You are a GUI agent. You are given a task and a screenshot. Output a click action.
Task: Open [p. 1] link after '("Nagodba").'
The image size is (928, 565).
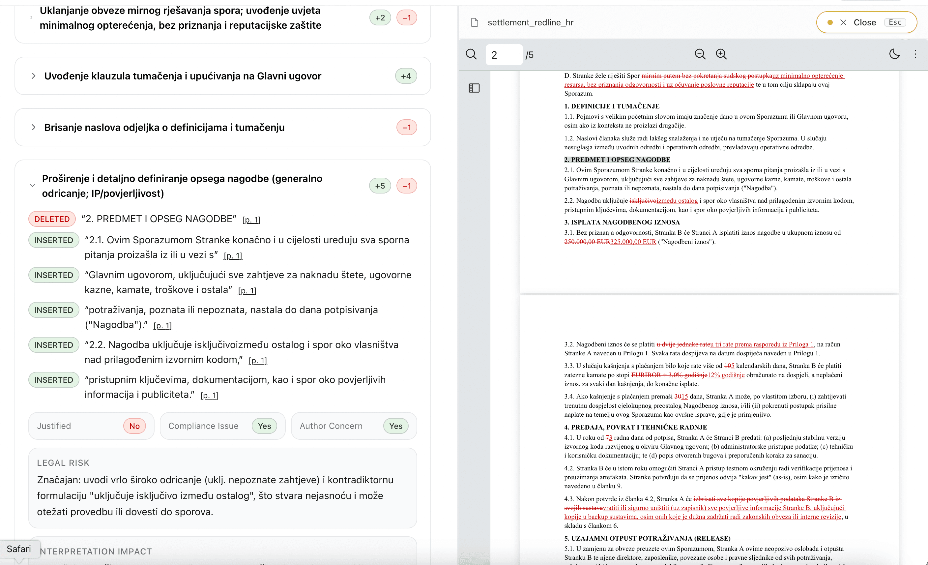pos(163,326)
